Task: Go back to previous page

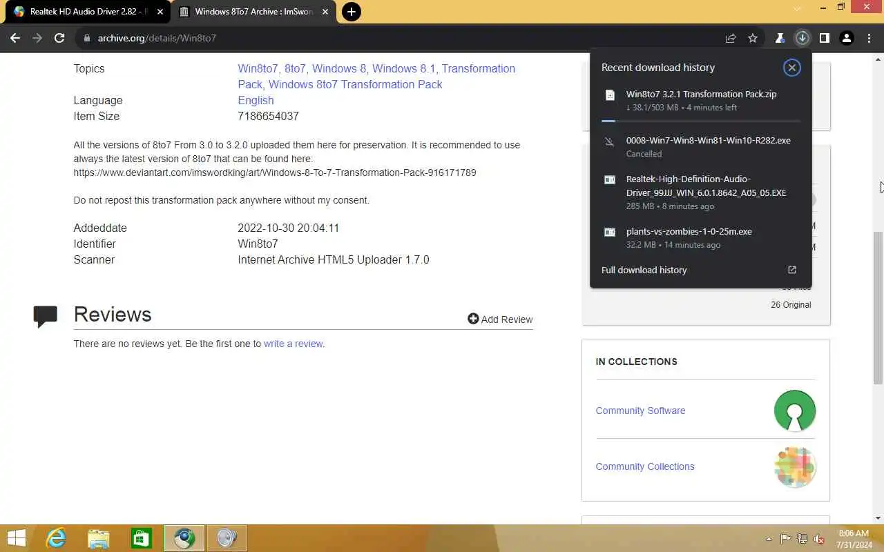Action: point(15,38)
